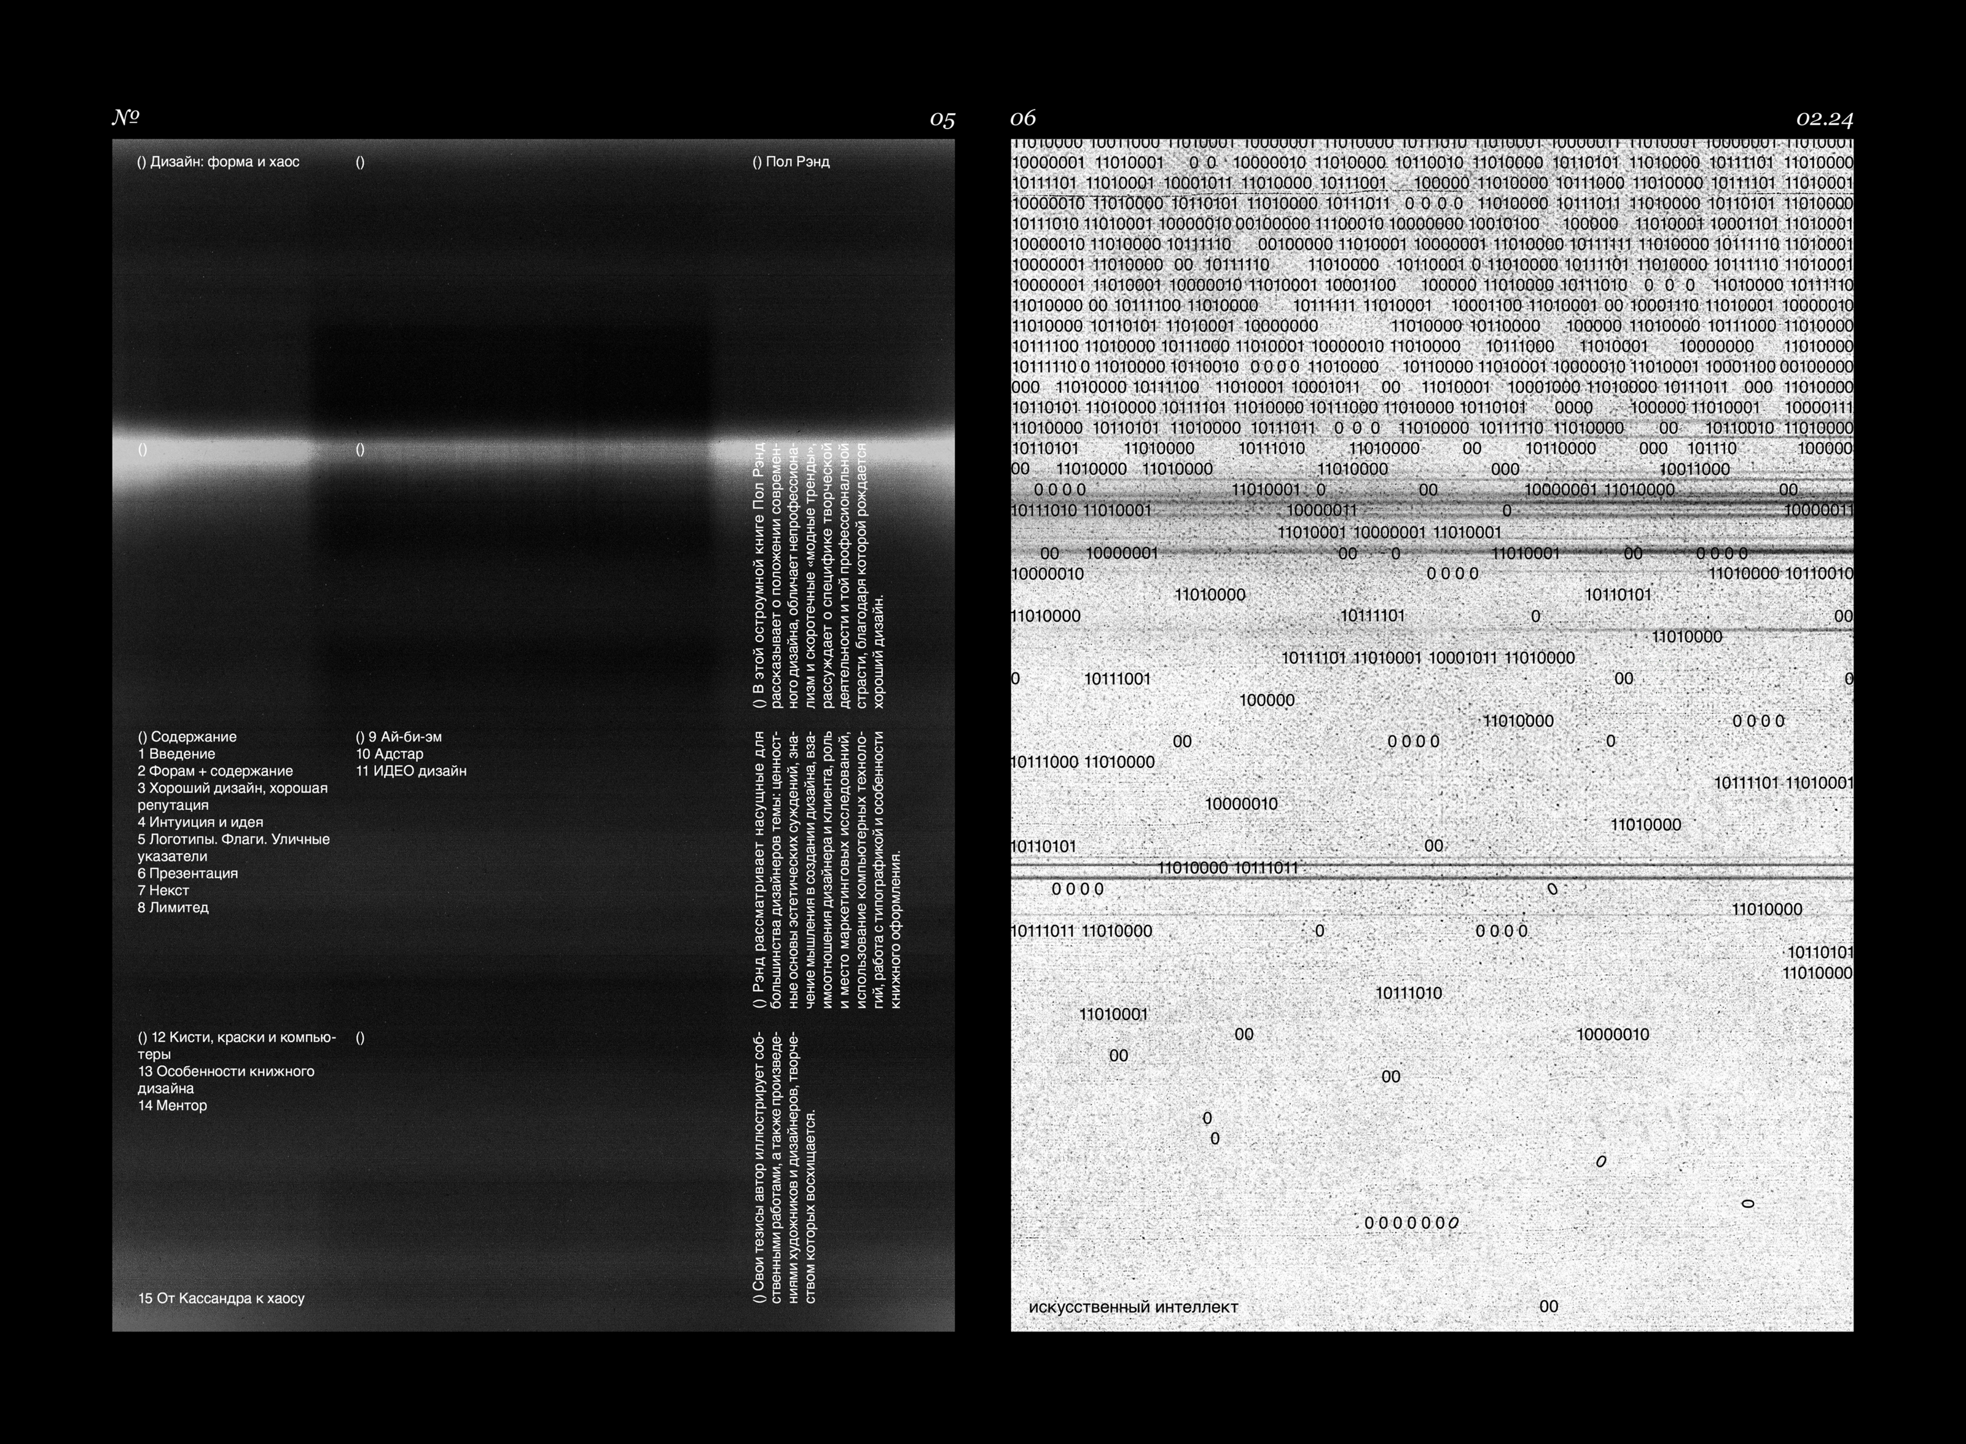Viewport: 1966px width, 1444px height.
Task: Click the 'искусственный интеллект' caption
Action: pos(1134,1307)
